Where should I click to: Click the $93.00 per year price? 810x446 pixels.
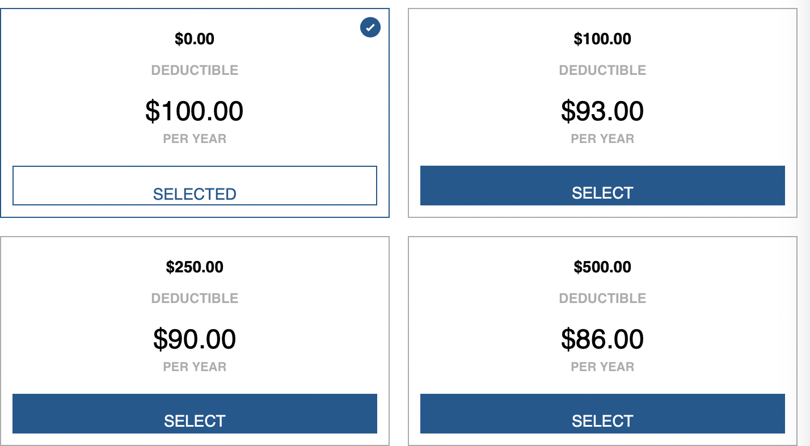pos(602,111)
